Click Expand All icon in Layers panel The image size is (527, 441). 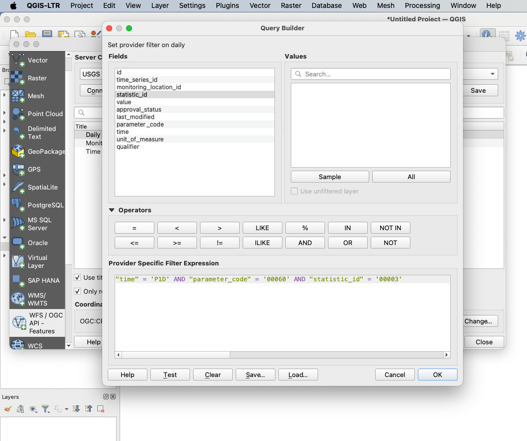click(76, 409)
